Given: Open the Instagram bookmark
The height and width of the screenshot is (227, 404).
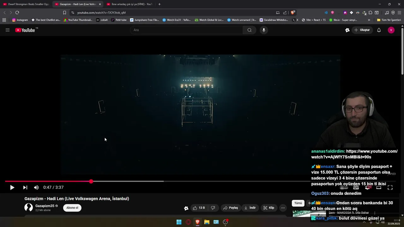Looking at the screenshot, I should 20,20.
